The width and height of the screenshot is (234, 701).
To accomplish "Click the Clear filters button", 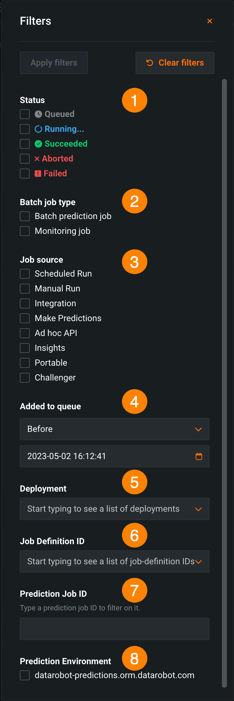I will pos(175,63).
